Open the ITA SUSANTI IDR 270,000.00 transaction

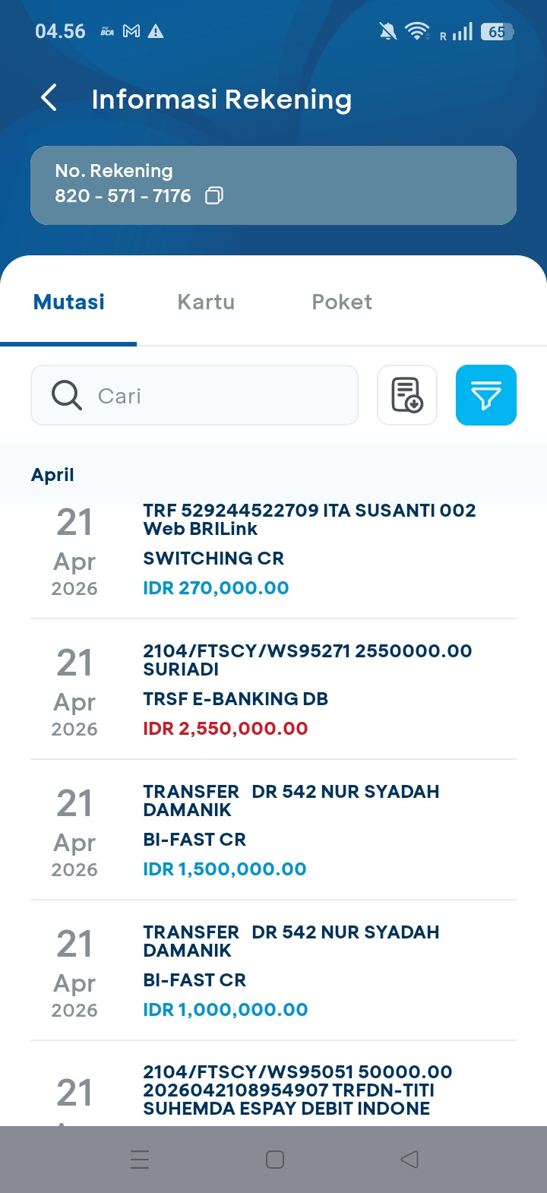[273, 559]
